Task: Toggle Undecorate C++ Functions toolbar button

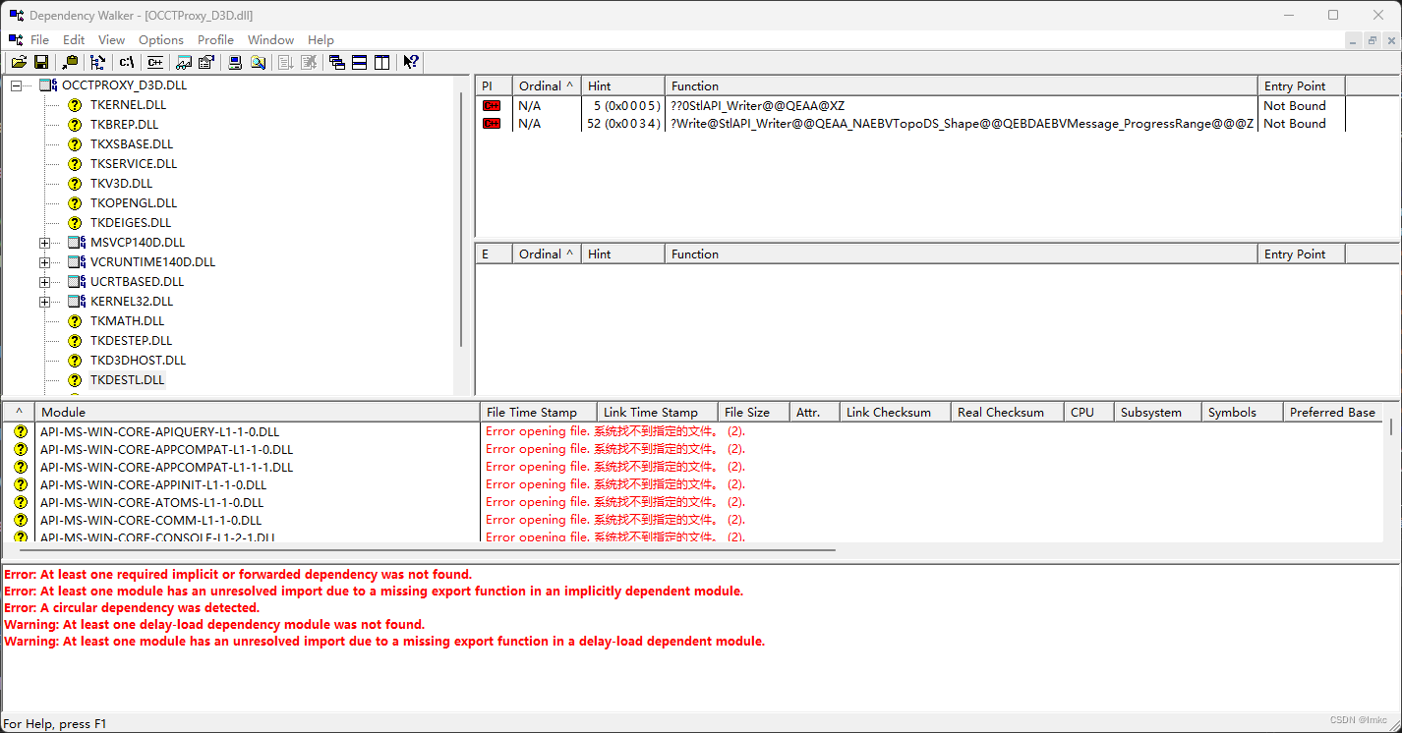Action: click(x=154, y=62)
